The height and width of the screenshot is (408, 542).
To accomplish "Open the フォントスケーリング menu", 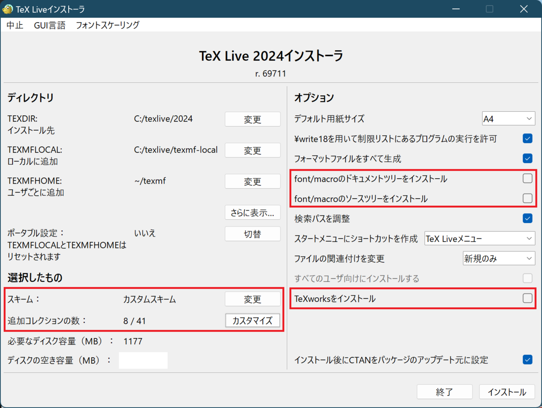I will pyautogui.click(x=108, y=25).
